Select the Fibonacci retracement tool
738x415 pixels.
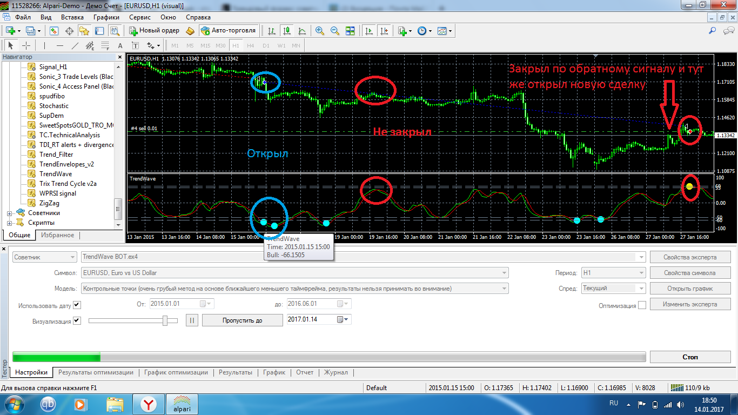click(x=105, y=45)
